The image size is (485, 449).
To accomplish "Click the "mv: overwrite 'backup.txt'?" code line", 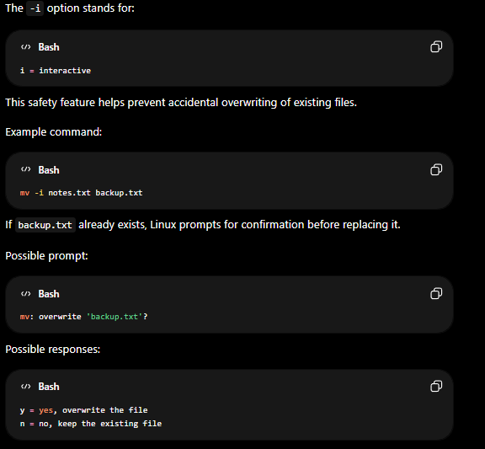I will [84, 317].
